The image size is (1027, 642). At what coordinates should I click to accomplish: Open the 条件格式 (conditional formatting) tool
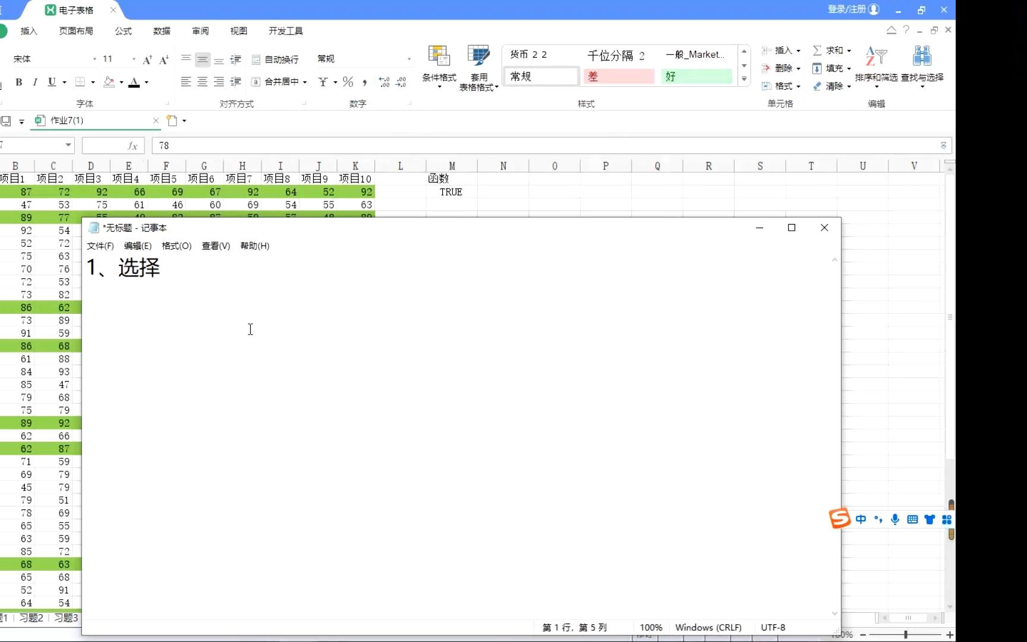pyautogui.click(x=439, y=67)
